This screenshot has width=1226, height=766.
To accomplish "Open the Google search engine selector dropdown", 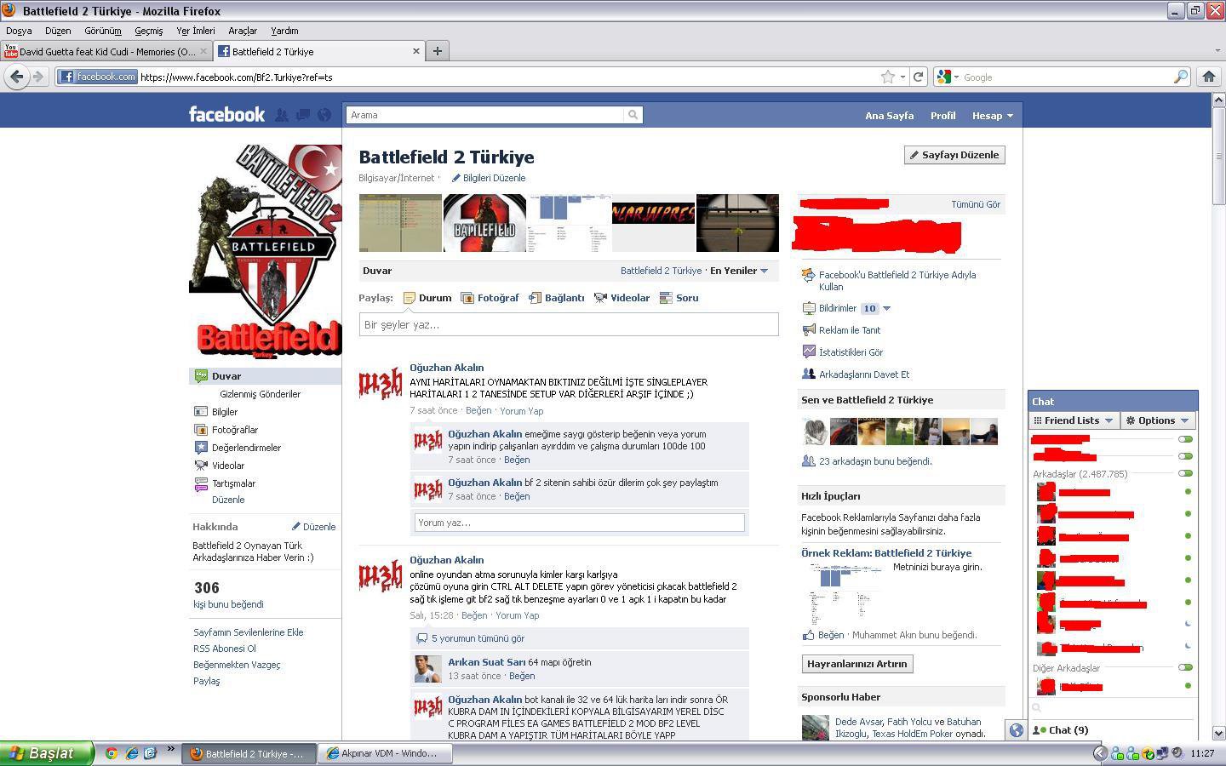I will (948, 77).
